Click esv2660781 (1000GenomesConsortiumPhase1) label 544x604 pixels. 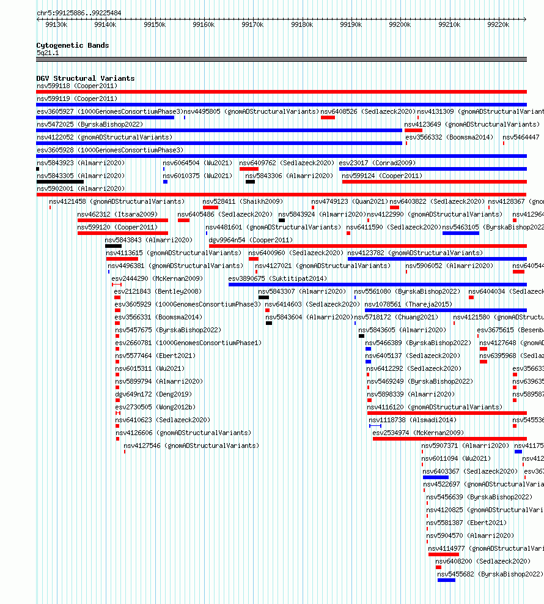click(x=188, y=343)
